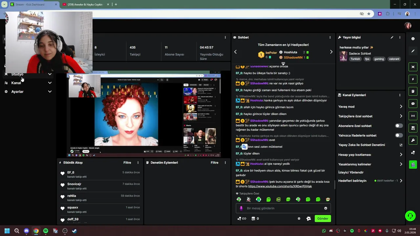
Task: Click the green clapperboard icon in sidebar
Action: 413,164
